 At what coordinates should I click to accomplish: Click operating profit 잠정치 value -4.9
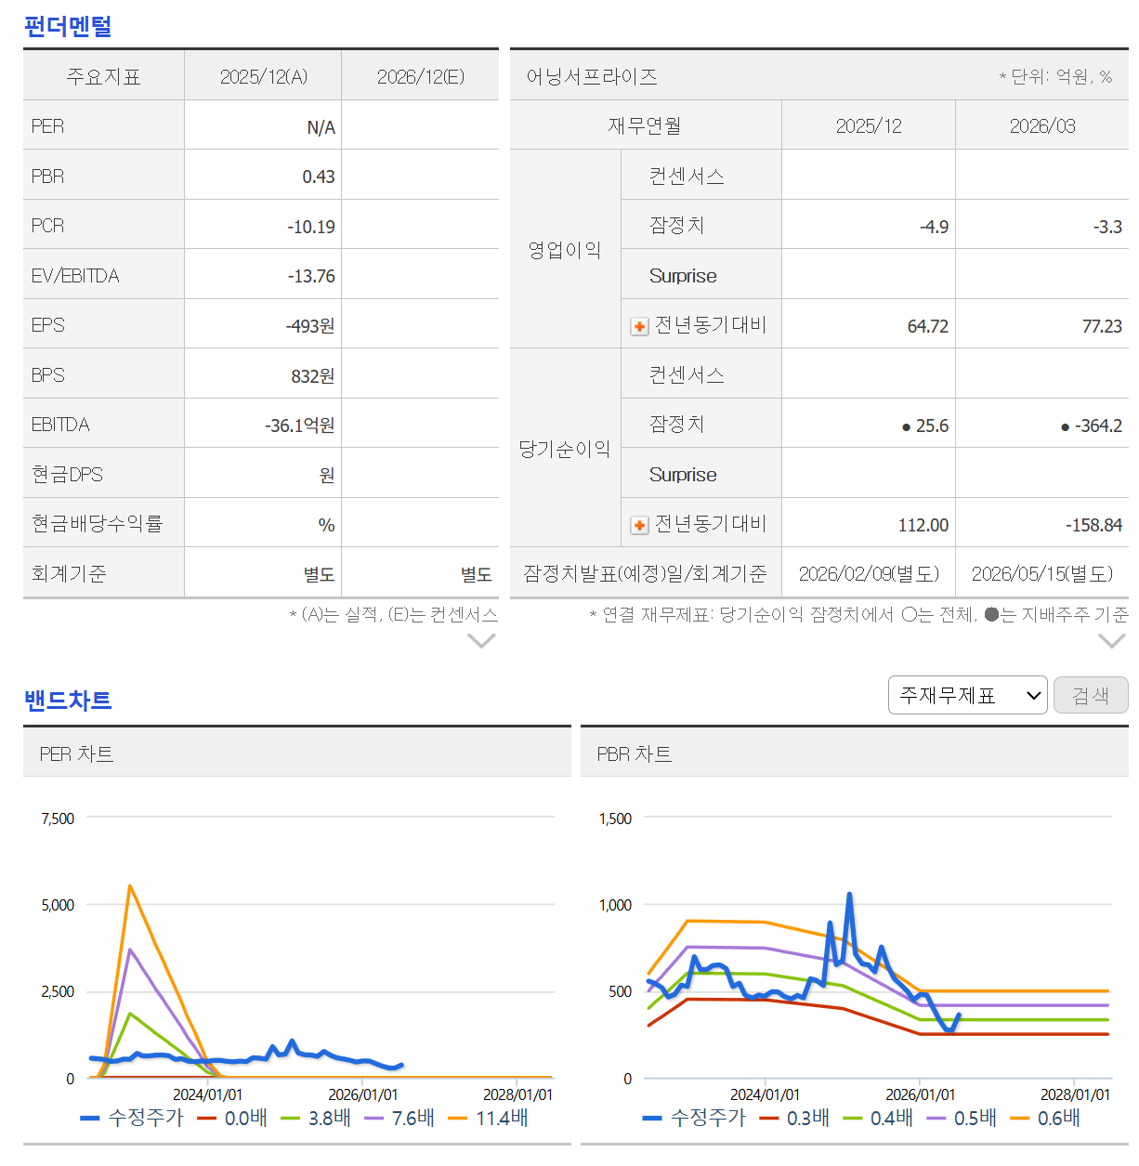point(934,227)
